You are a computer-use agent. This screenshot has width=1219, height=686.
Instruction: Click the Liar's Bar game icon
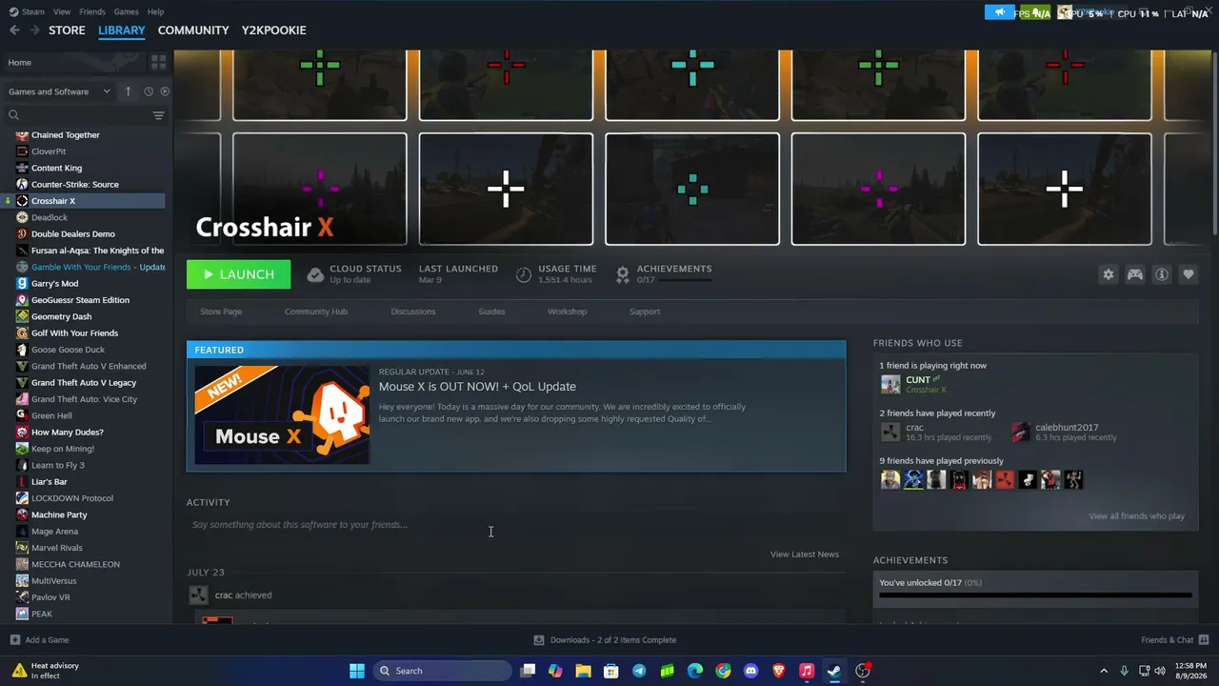tap(22, 482)
